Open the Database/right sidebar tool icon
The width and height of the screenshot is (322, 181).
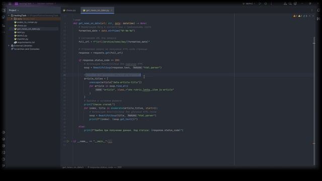[318, 19]
